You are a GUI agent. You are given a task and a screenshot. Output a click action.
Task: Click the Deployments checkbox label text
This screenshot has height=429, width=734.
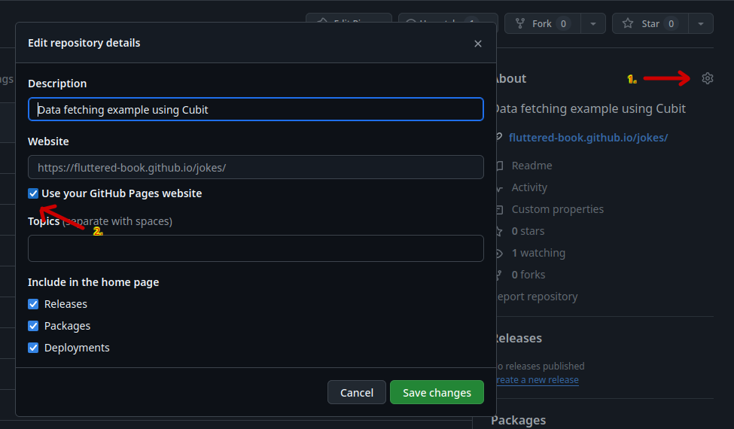point(77,348)
